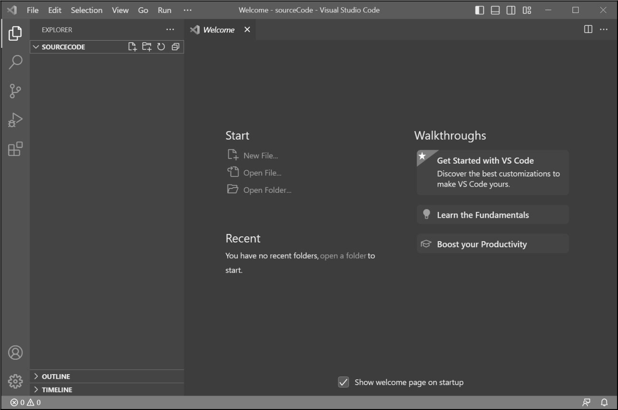Open editor More Actions ellipsis
This screenshot has width=618, height=410.
(604, 29)
